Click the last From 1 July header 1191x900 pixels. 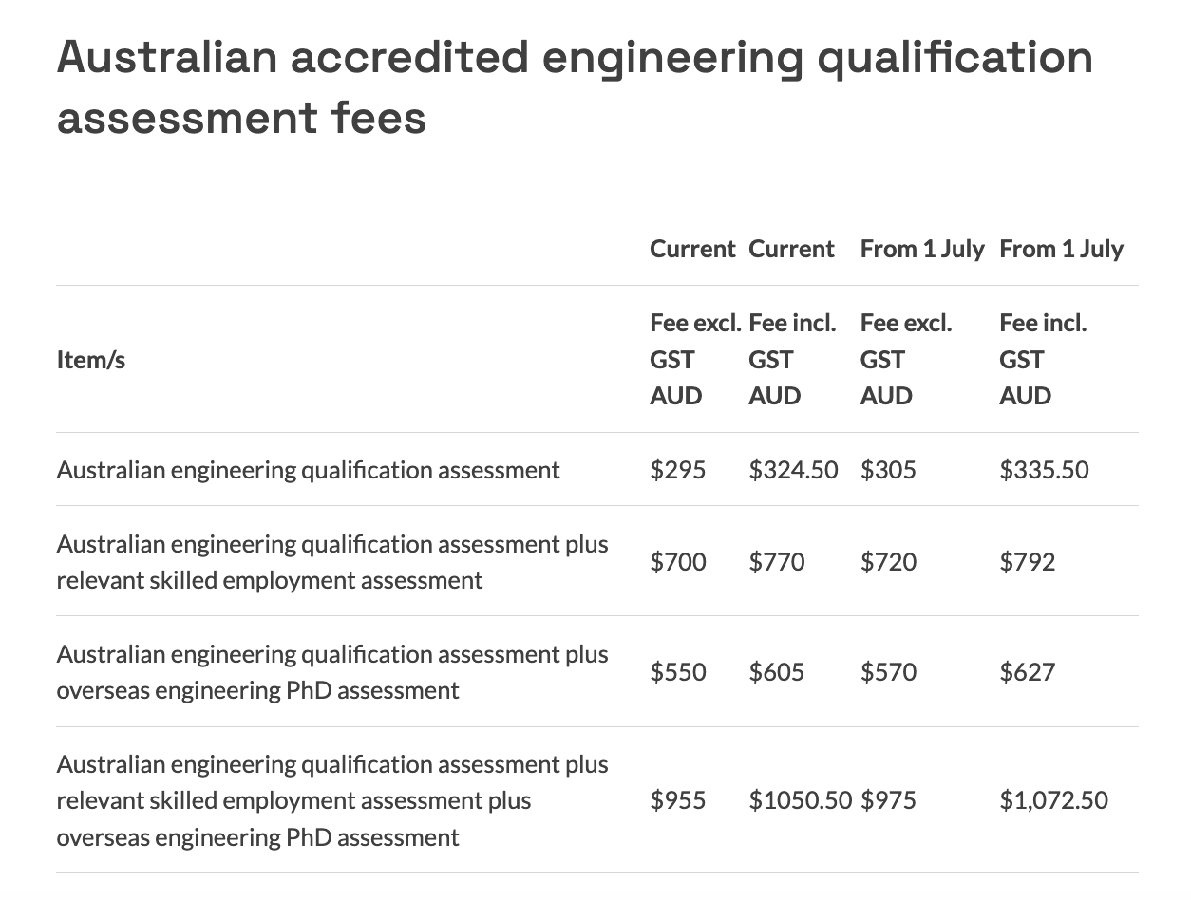pyautogui.click(x=1061, y=249)
